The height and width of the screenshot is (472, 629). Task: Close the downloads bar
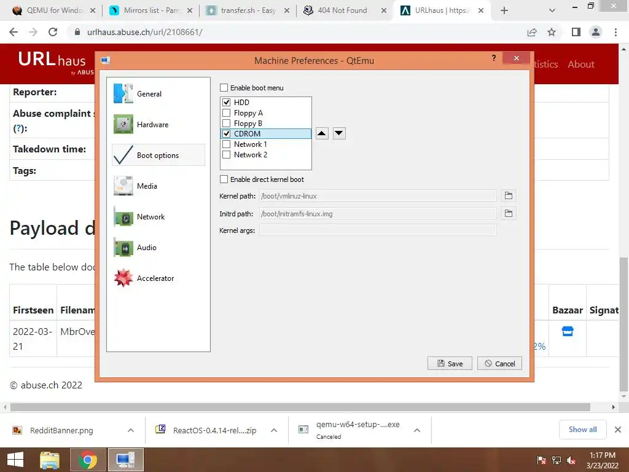[x=618, y=430]
